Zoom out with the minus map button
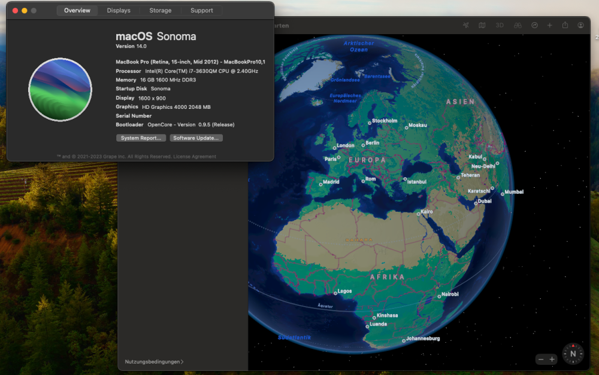 point(541,359)
